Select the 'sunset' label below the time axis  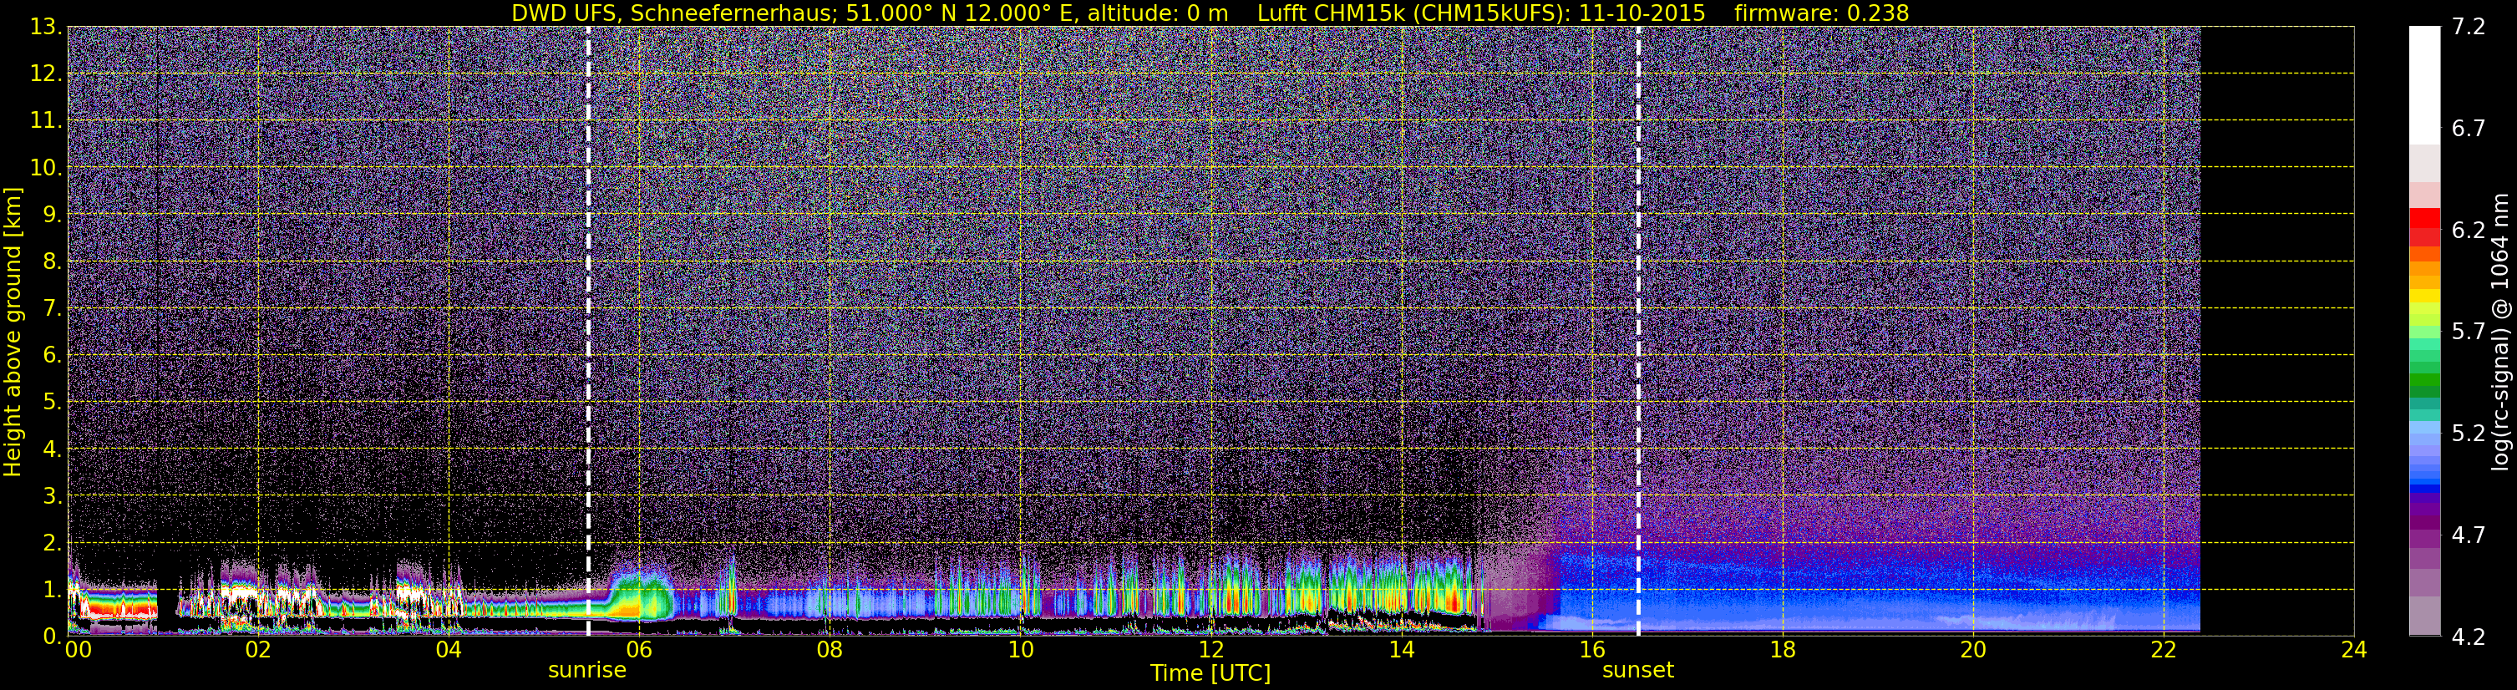click(x=1637, y=671)
